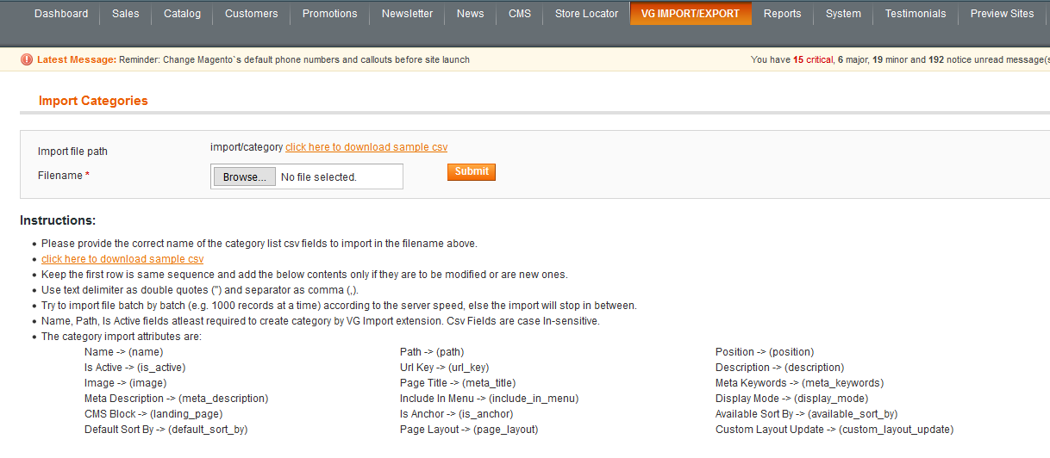Expand the Promotions menu
1050x458 pixels.
point(329,14)
